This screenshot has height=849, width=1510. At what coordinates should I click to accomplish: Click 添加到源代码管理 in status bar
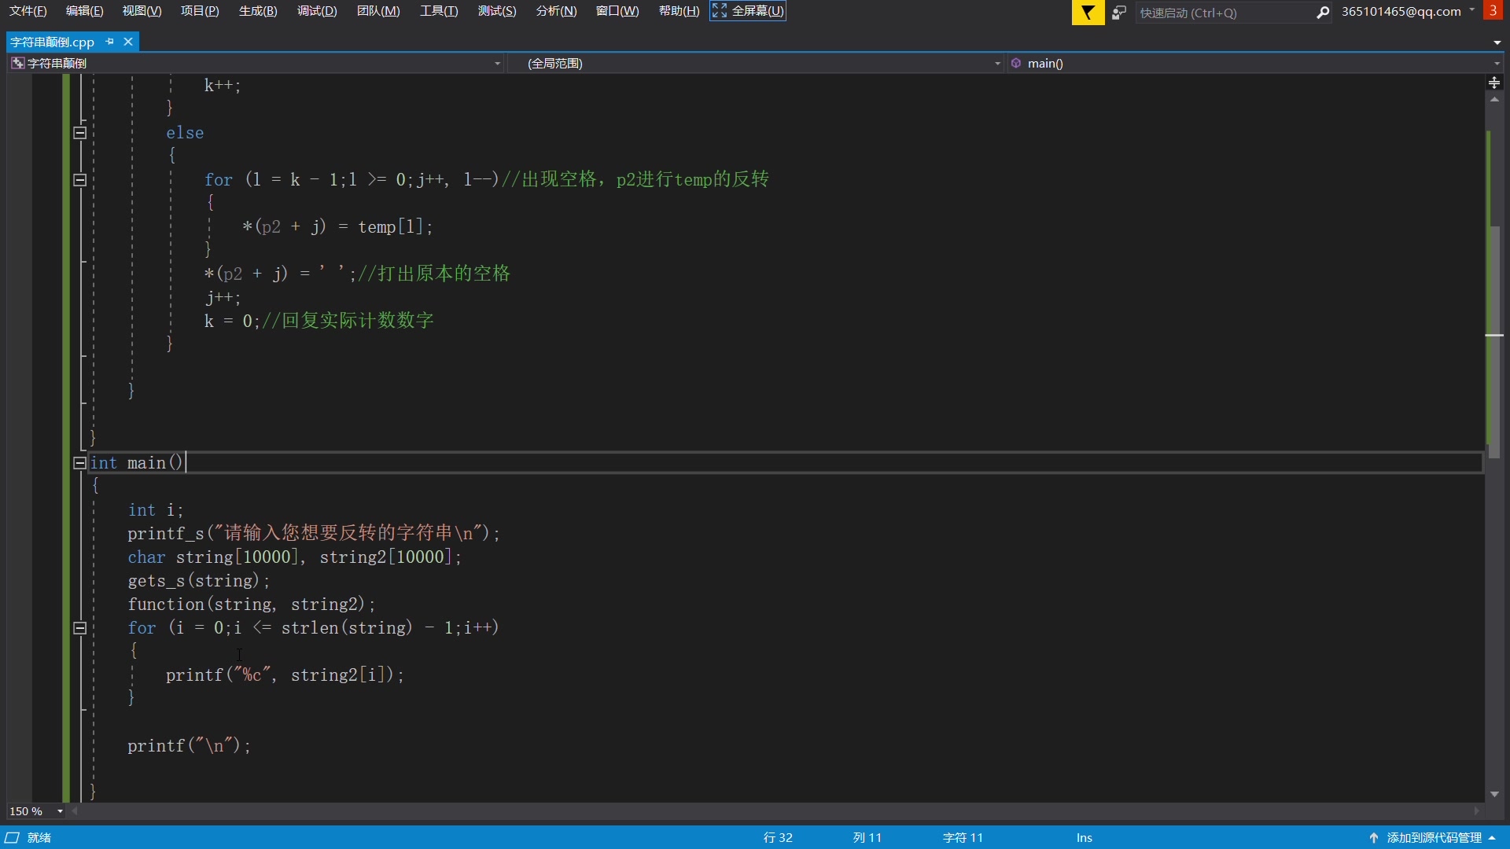tap(1434, 838)
